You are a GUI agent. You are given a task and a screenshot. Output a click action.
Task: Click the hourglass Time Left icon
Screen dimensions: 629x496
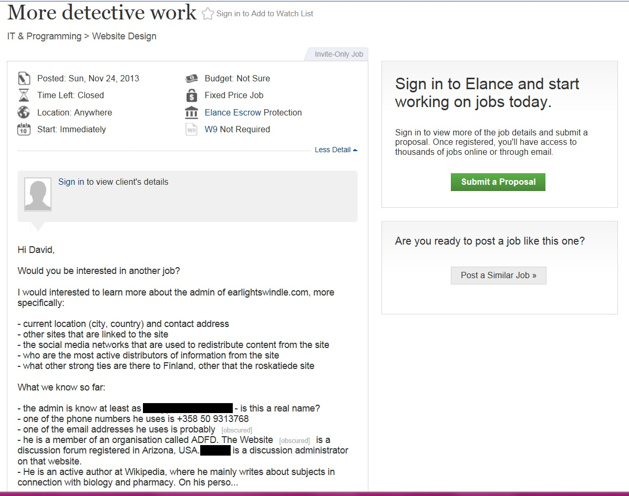coord(24,96)
